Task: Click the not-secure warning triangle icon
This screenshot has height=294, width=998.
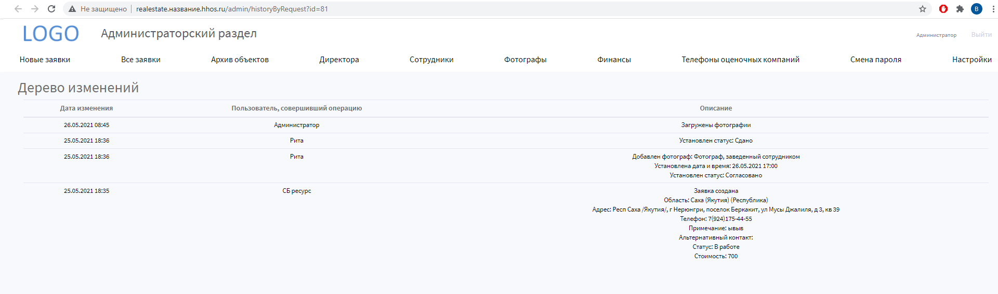Action: click(72, 9)
